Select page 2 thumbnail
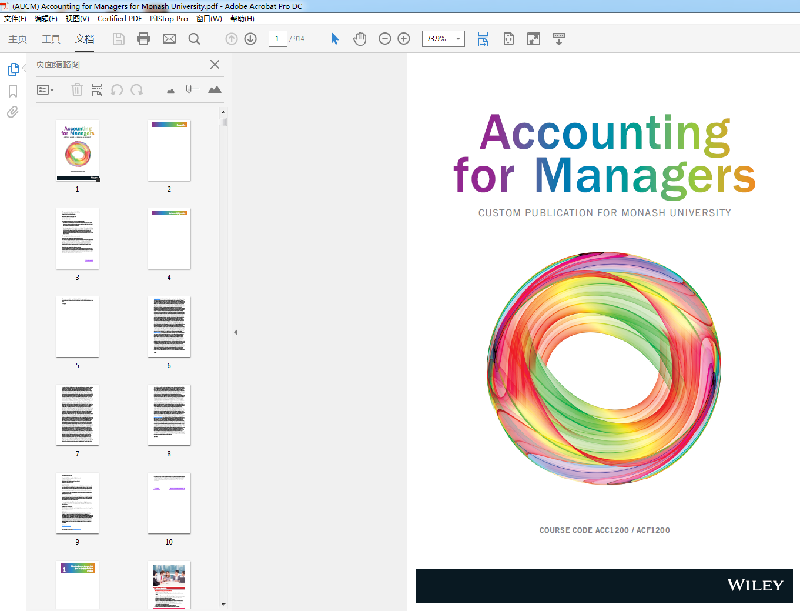The image size is (800, 611). click(169, 151)
